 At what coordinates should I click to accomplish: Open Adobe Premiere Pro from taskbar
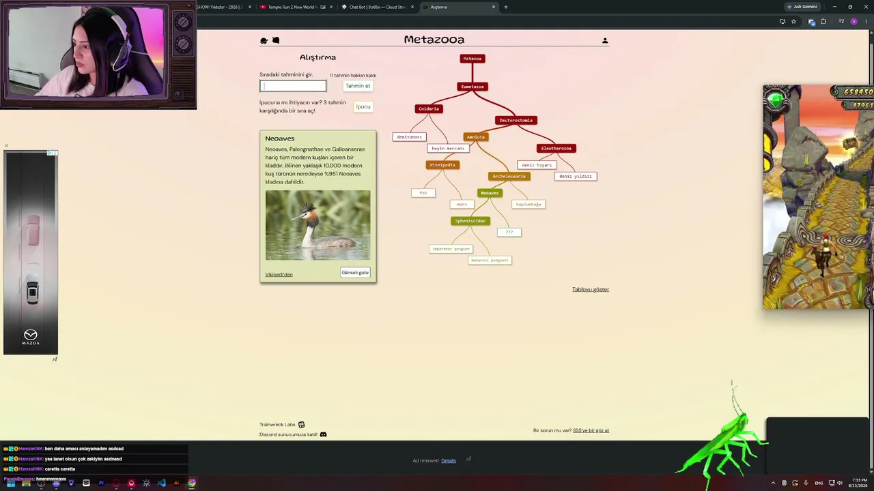coord(101,483)
